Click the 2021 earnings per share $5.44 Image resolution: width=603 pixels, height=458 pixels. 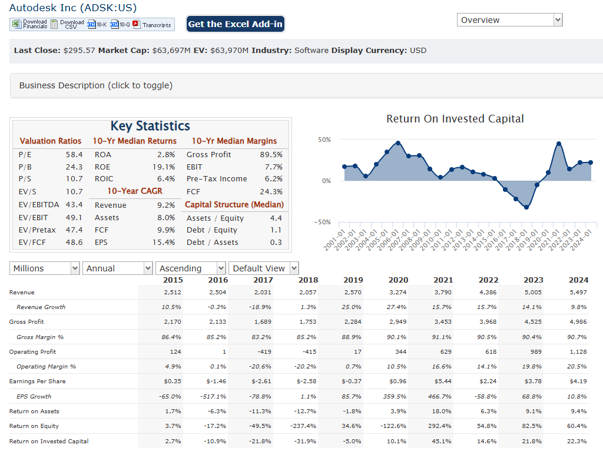443,381
